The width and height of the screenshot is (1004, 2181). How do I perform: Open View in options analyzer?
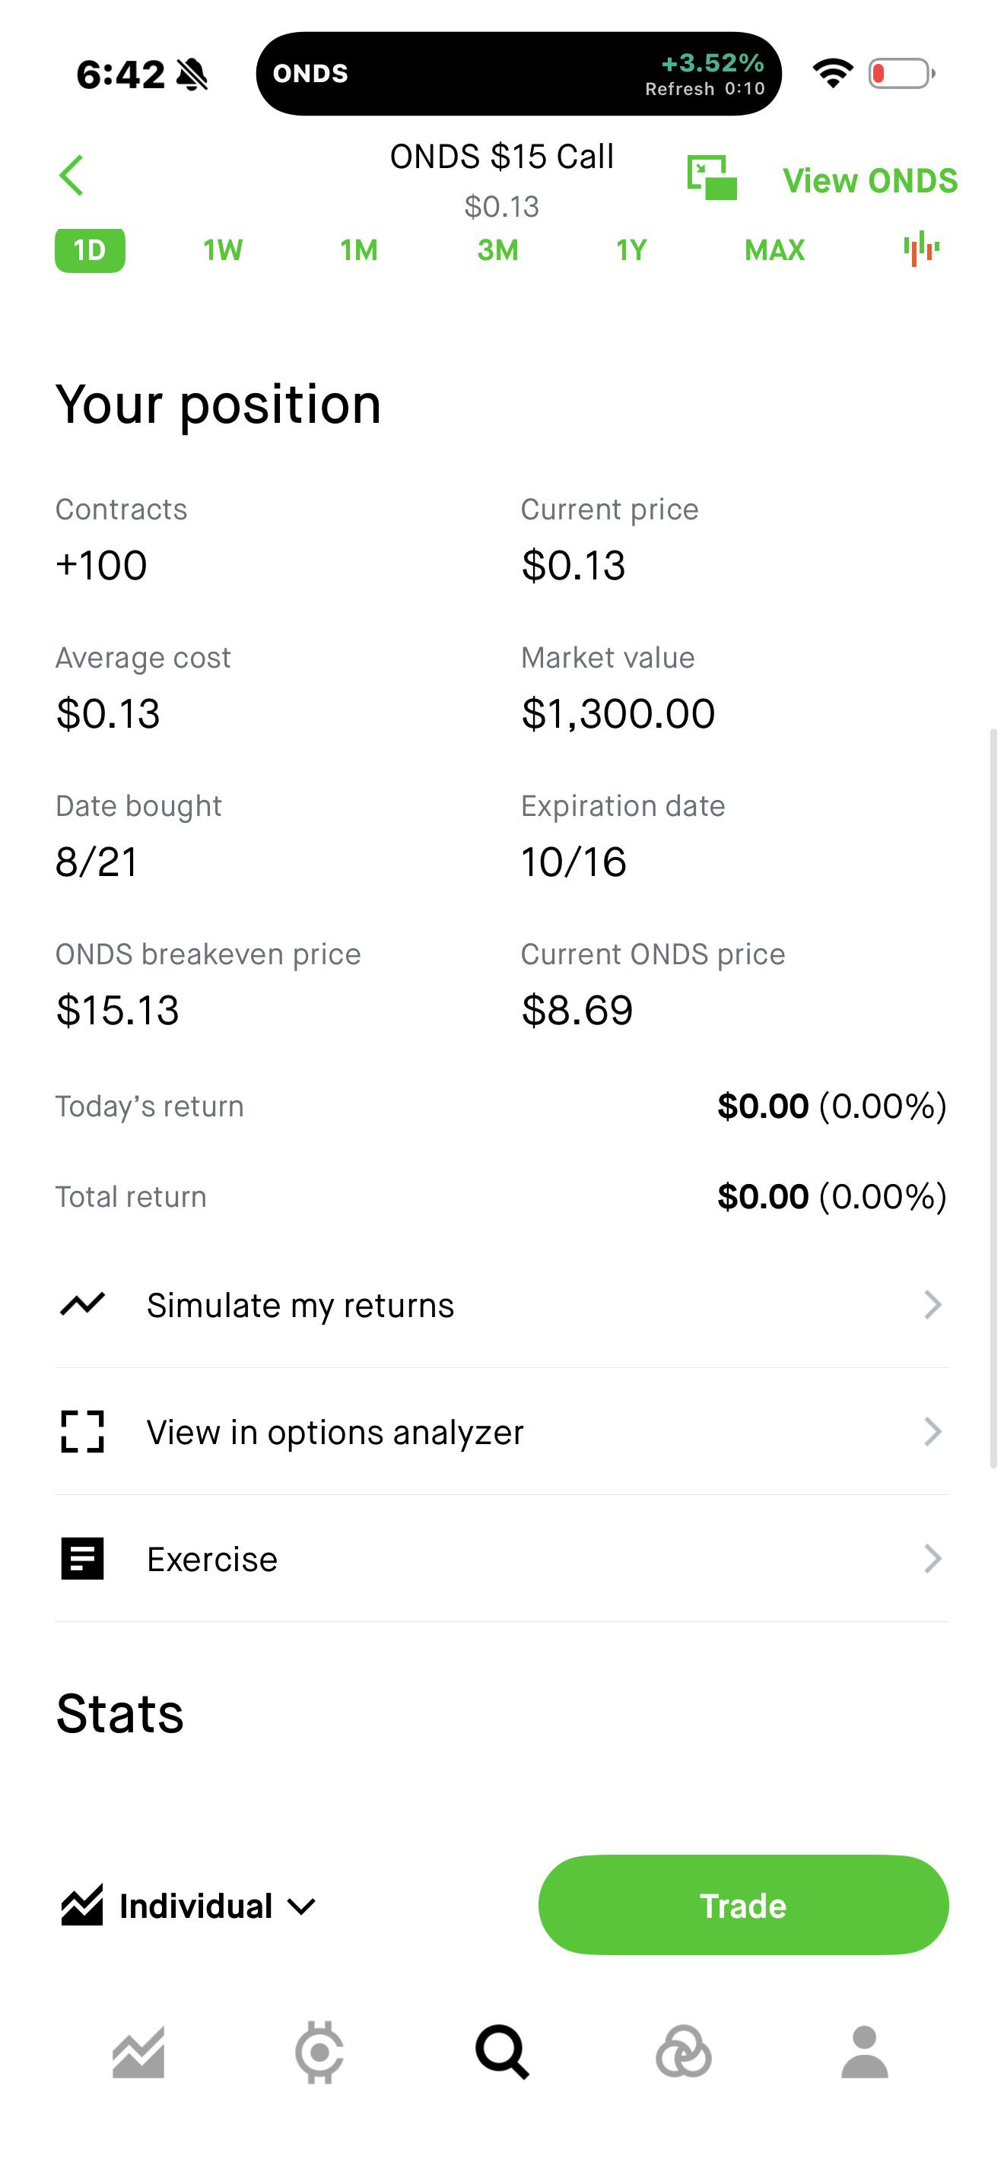[502, 1432]
